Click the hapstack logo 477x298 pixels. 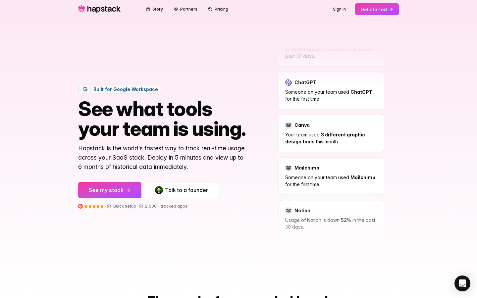coord(99,9)
